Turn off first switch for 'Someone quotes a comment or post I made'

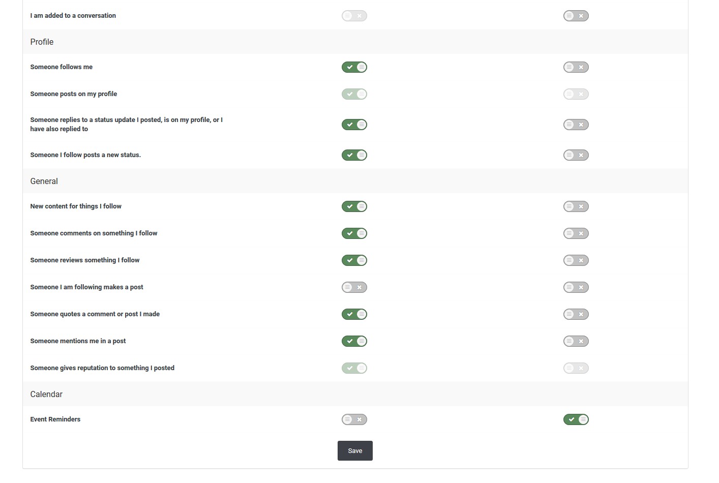[354, 314]
